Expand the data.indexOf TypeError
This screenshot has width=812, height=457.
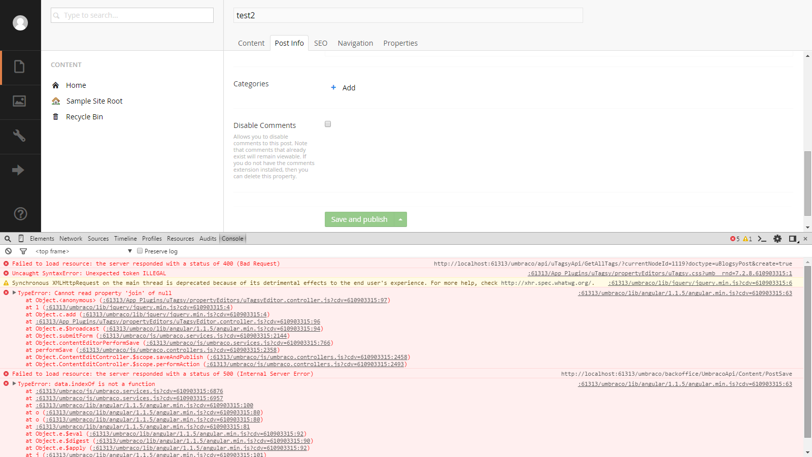(15, 384)
